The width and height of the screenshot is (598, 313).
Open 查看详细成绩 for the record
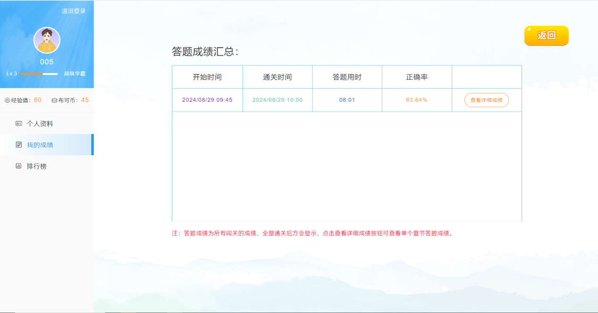point(486,100)
